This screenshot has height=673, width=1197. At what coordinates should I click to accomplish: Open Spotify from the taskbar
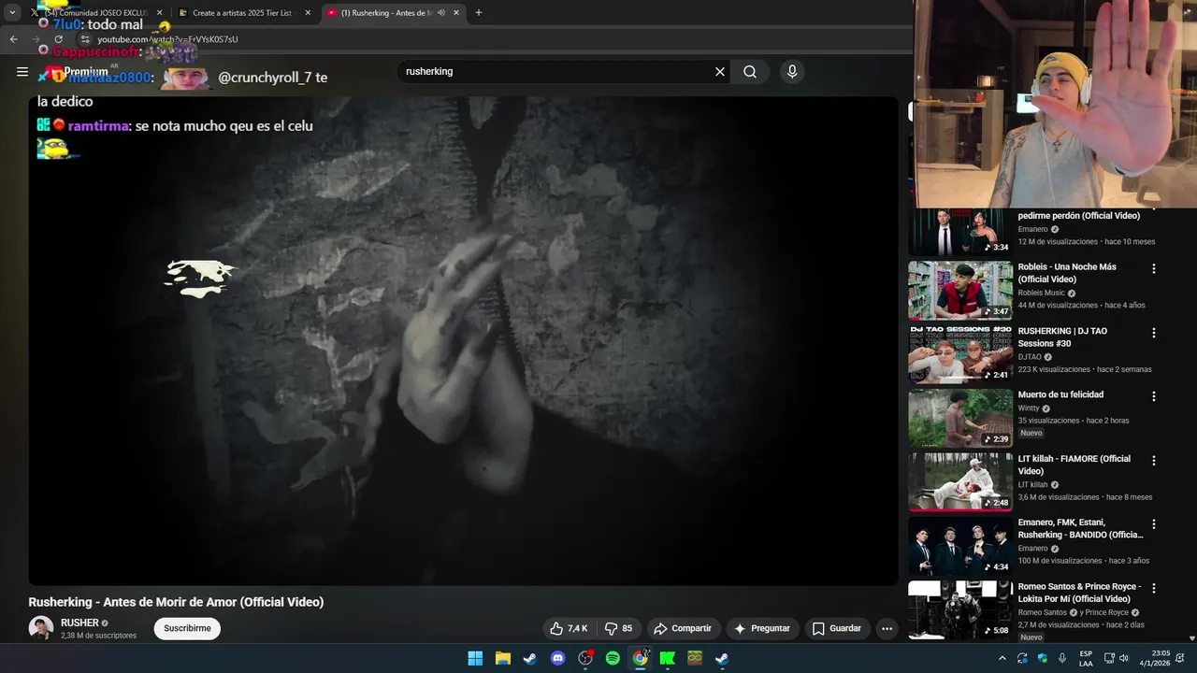[x=613, y=658]
